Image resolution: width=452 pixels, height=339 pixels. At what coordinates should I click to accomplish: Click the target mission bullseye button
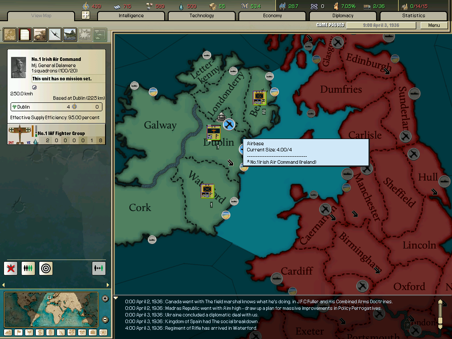click(x=46, y=268)
